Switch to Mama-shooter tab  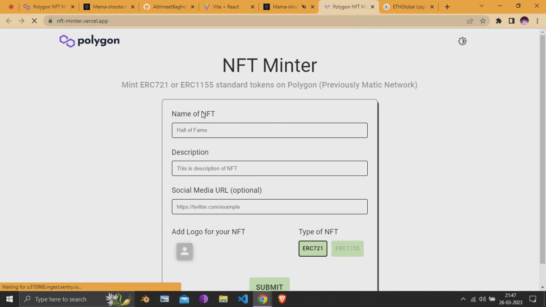[x=109, y=7]
